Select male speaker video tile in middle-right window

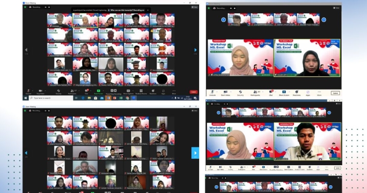(x=308, y=142)
